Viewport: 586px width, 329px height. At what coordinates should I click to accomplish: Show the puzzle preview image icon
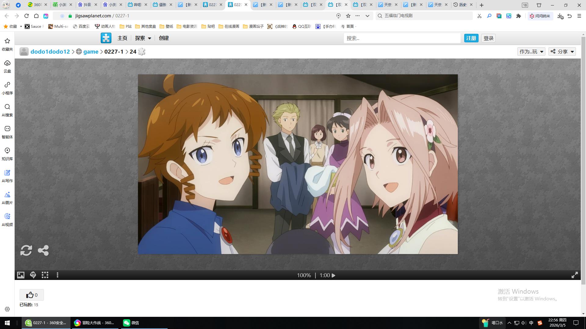(20, 275)
